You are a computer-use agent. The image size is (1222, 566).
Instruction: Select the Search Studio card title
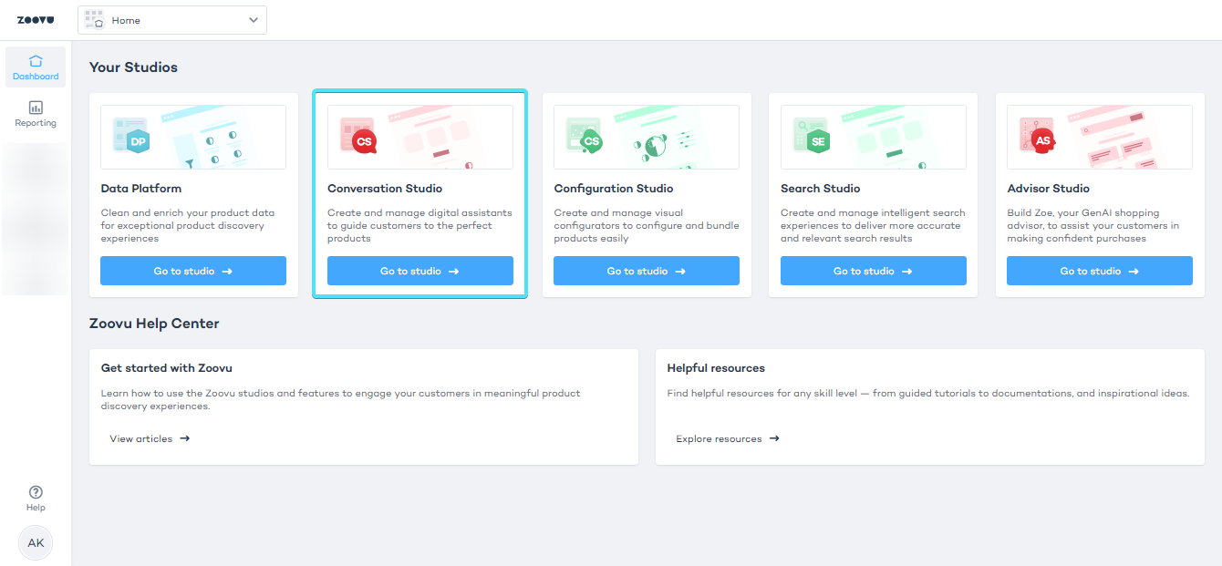click(x=820, y=189)
